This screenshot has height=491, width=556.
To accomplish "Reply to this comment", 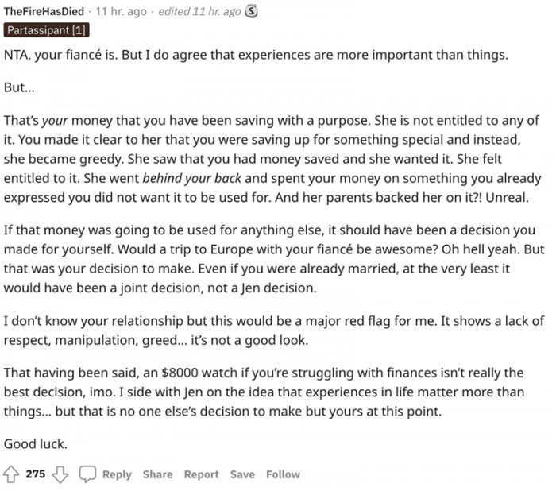I will click(x=117, y=474).
